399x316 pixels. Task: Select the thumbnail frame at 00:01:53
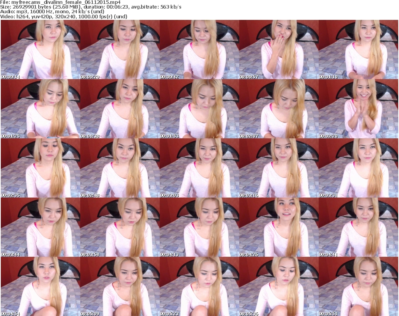[199, 109]
